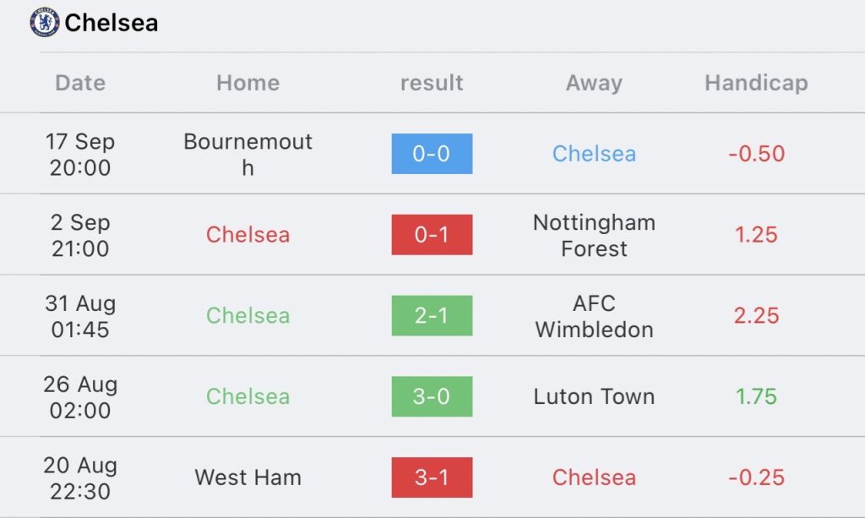Select the Away column header

594,83
